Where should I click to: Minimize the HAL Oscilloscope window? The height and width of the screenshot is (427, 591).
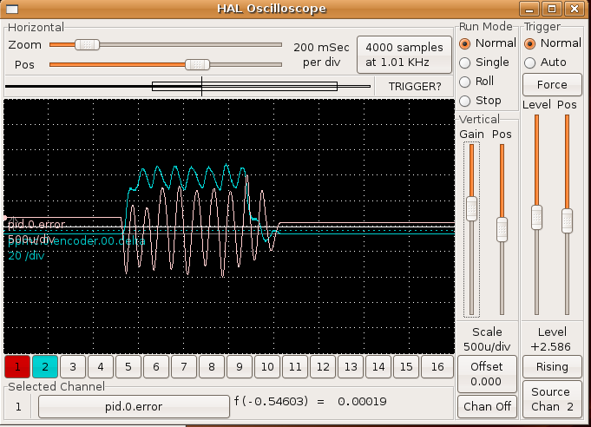529,9
